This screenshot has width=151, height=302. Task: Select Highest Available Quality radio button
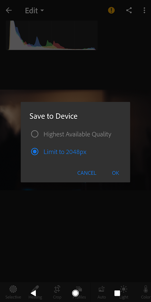(35, 134)
